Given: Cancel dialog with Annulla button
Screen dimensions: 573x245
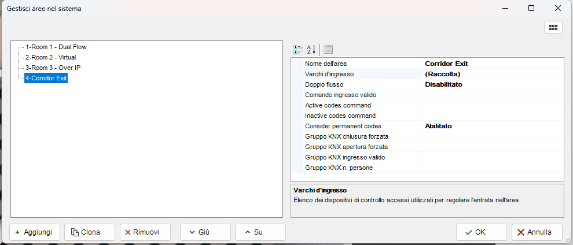Looking at the screenshot, I should pos(537,232).
